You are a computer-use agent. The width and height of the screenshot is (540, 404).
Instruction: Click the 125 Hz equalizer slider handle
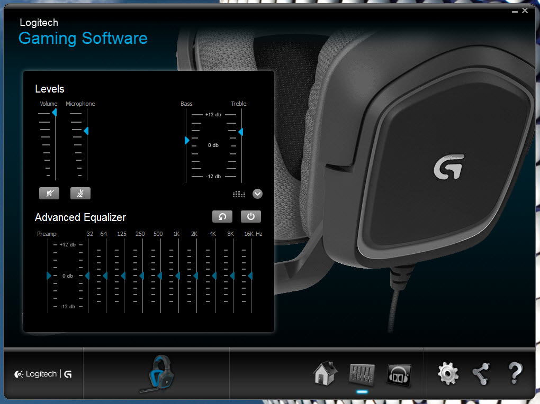click(123, 276)
